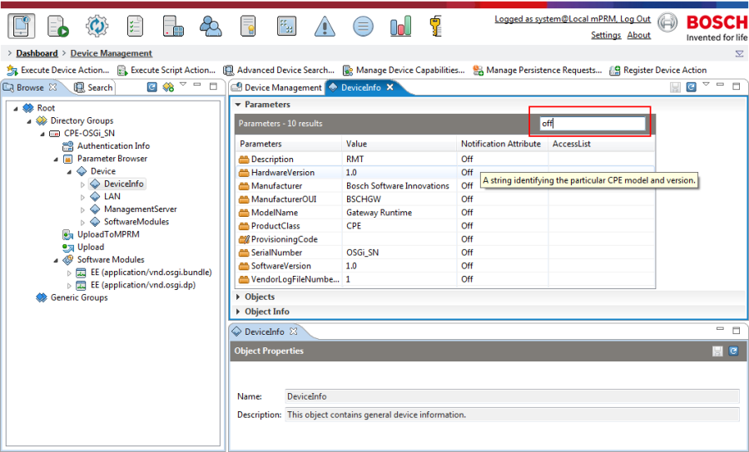Click the blue gear refresh toolbar icon
The height and width of the screenshot is (452, 749).
(97, 27)
